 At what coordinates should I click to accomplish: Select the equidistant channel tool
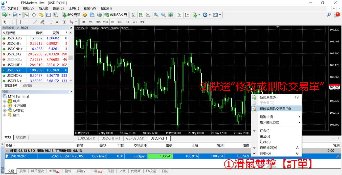click(42, 22)
